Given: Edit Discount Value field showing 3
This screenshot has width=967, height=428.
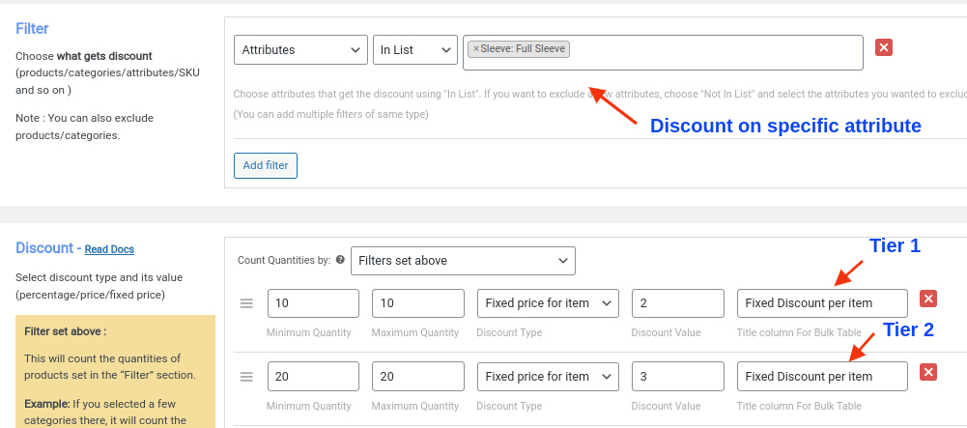Looking at the screenshot, I should 678,376.
